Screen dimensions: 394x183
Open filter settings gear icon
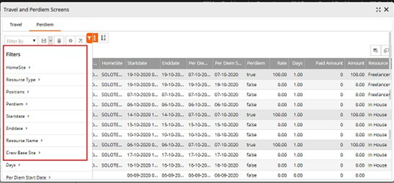71,40
